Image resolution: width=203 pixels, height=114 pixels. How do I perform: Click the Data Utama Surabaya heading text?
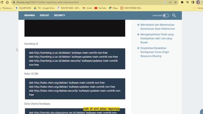point(37,104)
